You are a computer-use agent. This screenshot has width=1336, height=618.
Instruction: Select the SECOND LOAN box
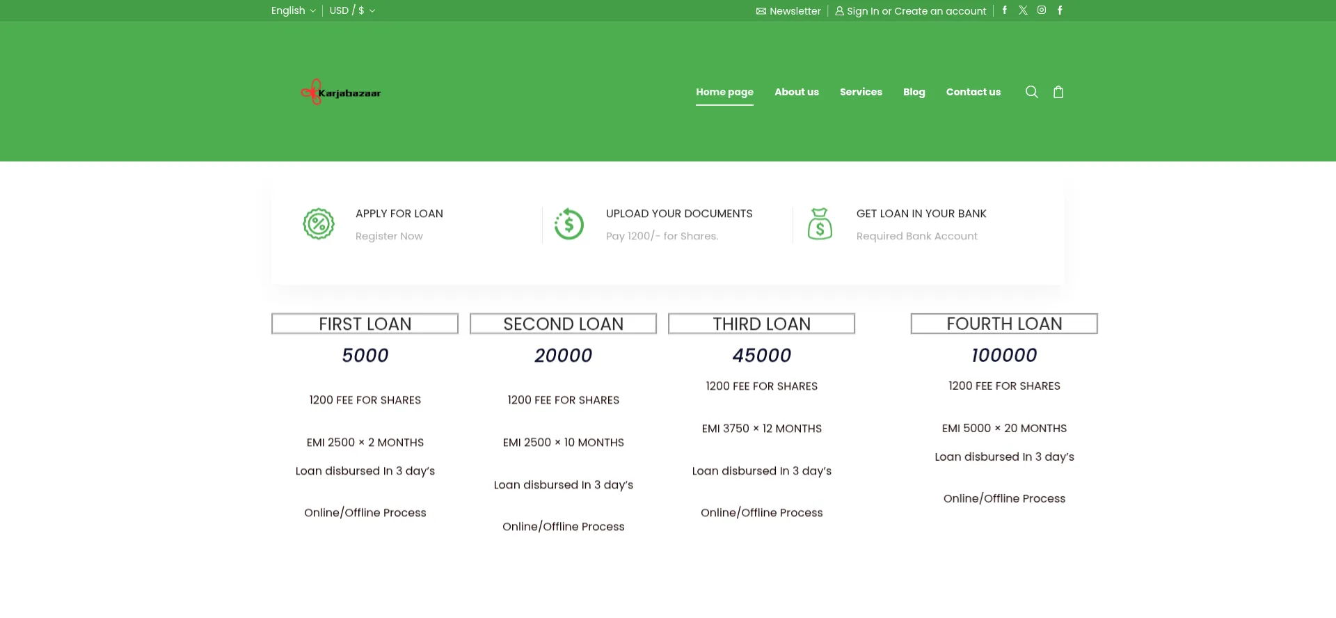click(x=563, y=324)
